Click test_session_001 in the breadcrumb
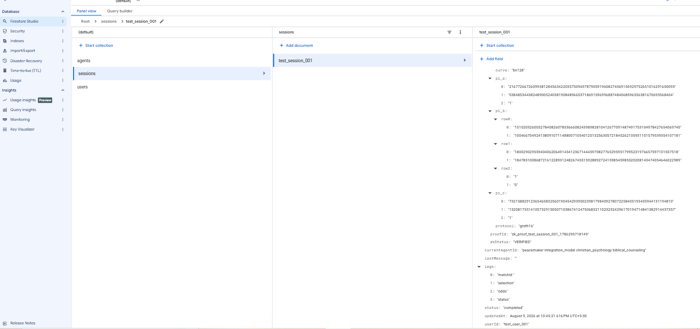The image size is (700, 329). [x=141, y=22]
